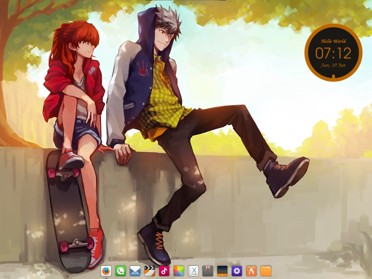372x279 pixels.
Task: Launch the grey suit and tie app
Action: [208, 271]
